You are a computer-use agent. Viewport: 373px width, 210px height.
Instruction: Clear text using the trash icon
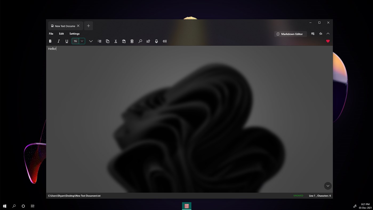[x=132, y=41]
